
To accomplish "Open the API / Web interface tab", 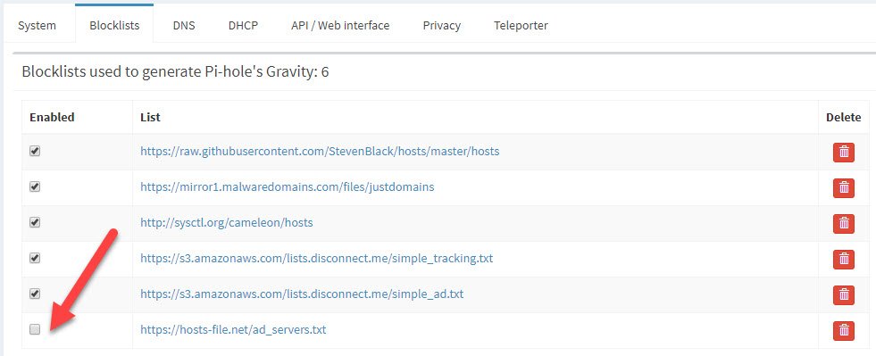I will pyautogui.click(x=340, y=26).
